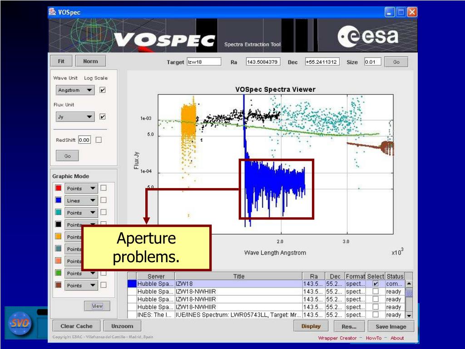This screenshot has width=465, height=349.
Task: Click the Size field showing 0.01
Action: 372,62
